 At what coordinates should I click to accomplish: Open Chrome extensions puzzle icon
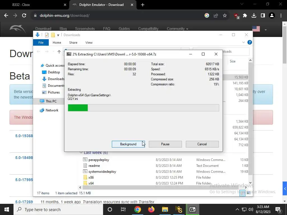245,16
